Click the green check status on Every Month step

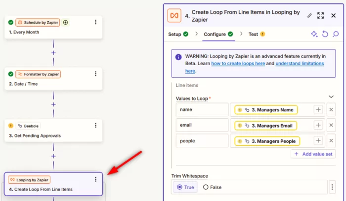pos(10,22)
